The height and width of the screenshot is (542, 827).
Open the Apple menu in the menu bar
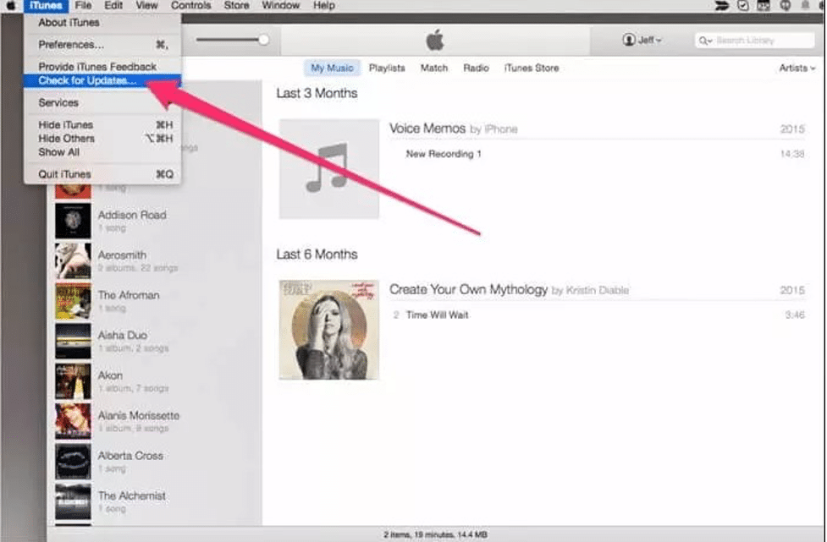click(x=12, y=6)
